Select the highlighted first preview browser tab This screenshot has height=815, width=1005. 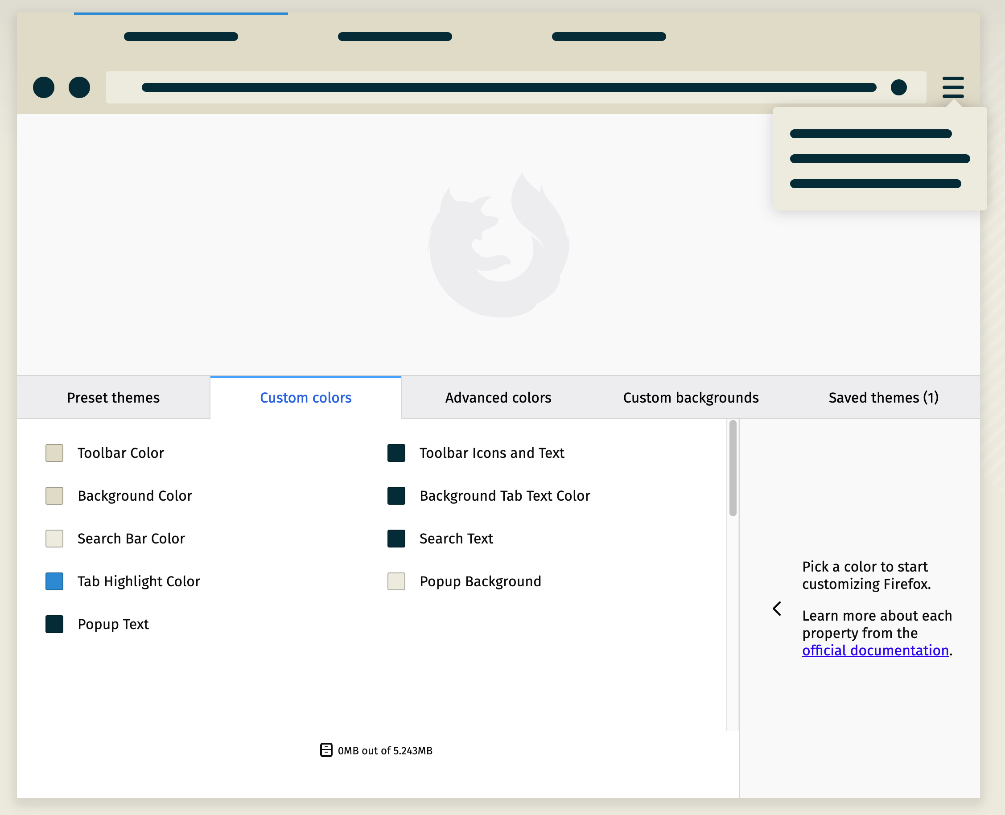click(181, 36)
